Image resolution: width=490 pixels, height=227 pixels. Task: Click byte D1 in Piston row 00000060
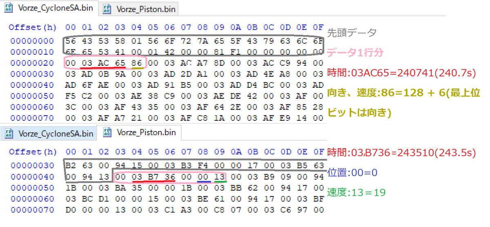[103, 198]
